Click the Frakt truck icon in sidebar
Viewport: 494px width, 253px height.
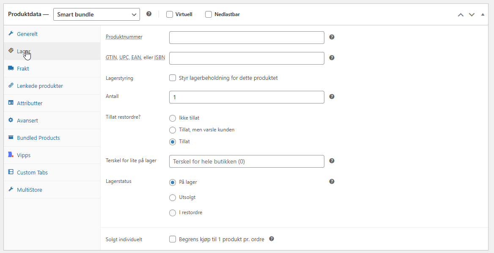pos(11,68)
